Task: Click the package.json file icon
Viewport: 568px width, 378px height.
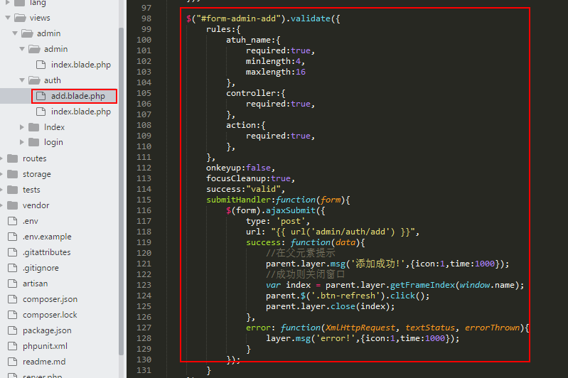Action: (x=12, y=330)
